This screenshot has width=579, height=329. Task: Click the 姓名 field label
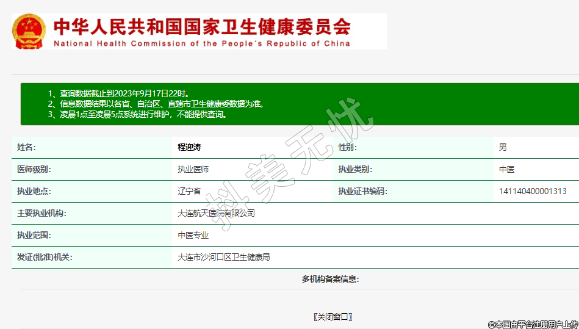point(26,147)
